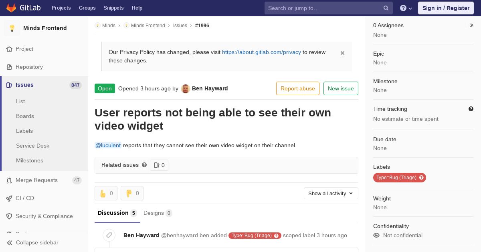Click the Issues breadcrumb link

click(180, 26)
